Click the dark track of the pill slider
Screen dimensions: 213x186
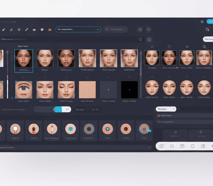[x=43, y=109]
